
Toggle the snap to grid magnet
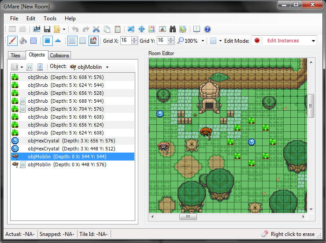[x=93, y=41]
